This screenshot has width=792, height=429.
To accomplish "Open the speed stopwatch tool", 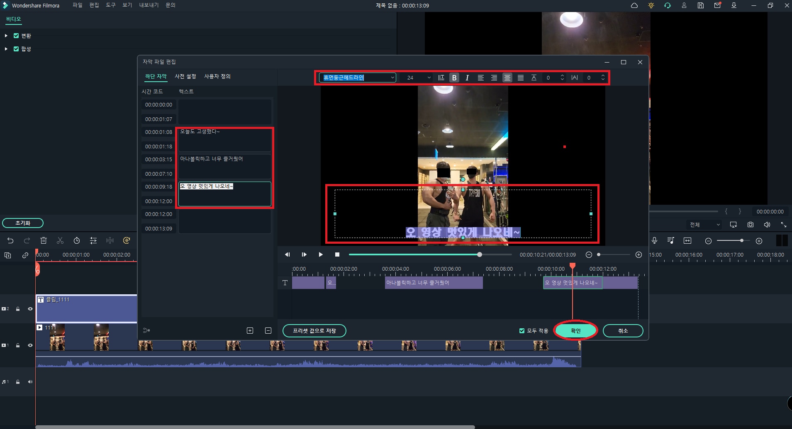I will point(77,240).
